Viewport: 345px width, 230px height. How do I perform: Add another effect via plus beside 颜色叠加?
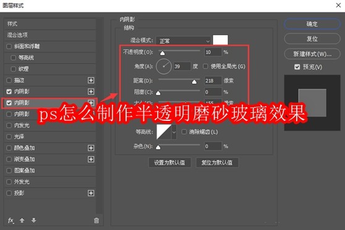[91, 148]
